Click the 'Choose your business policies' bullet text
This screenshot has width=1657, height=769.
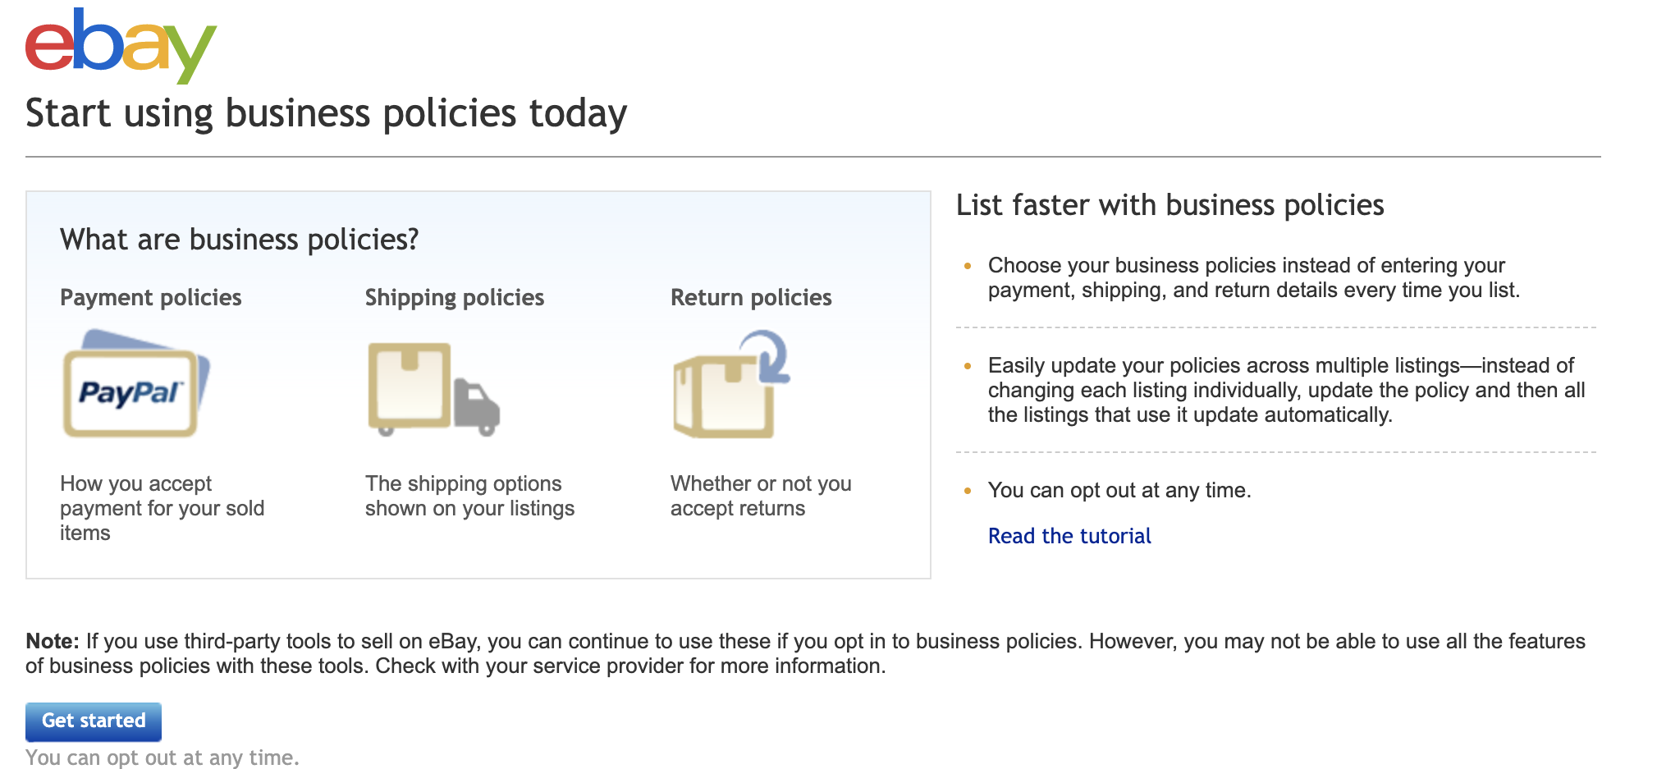click(1254, 277)
